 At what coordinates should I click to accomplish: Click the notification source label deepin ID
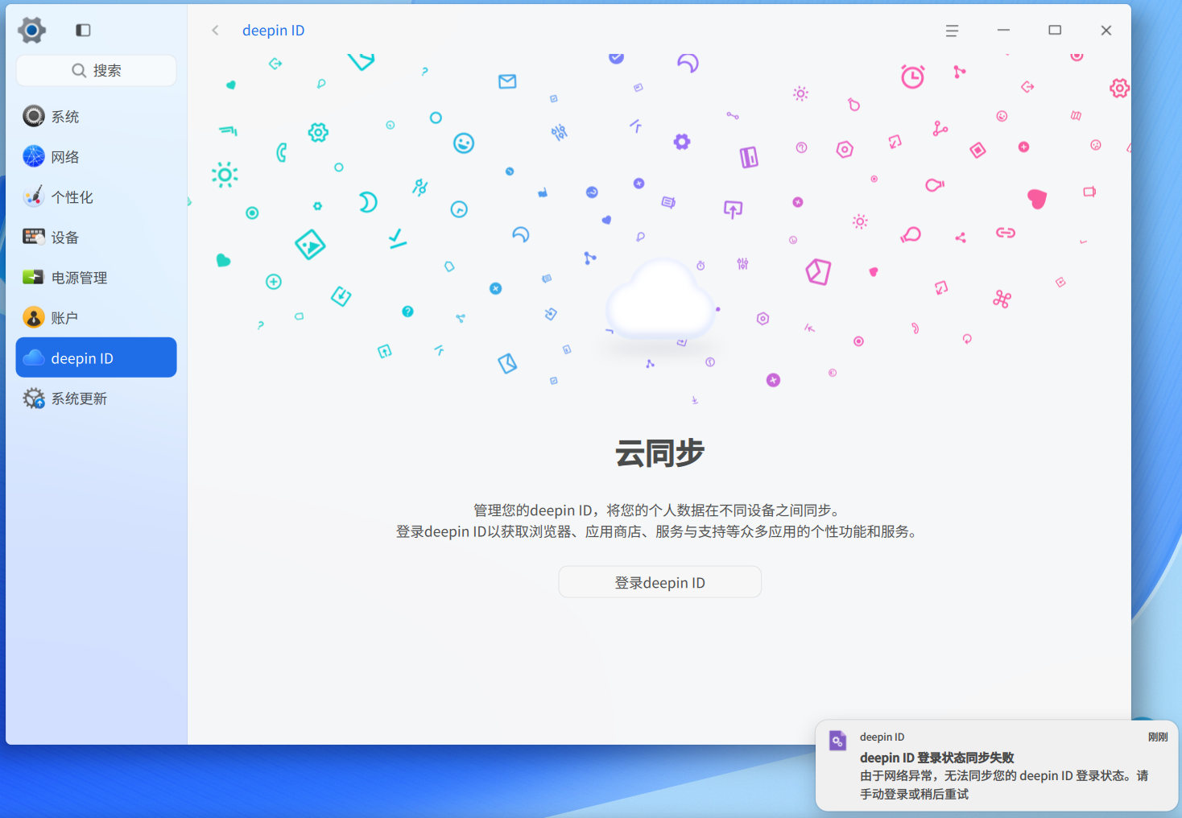pyautogui.click(x=882, y=737)
